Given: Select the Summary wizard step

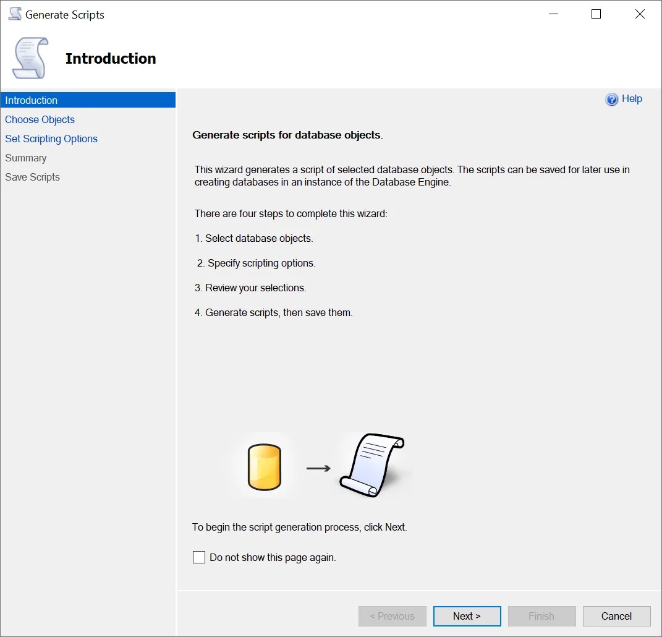Looking at the screenshot, I should click(x=25, y=158).
